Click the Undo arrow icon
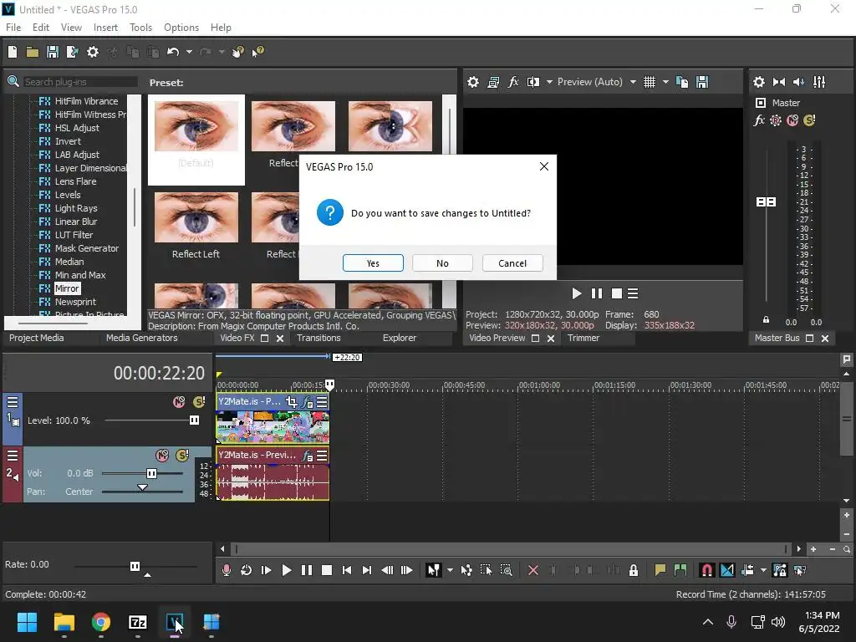856x642 pixels. point(173,52)
